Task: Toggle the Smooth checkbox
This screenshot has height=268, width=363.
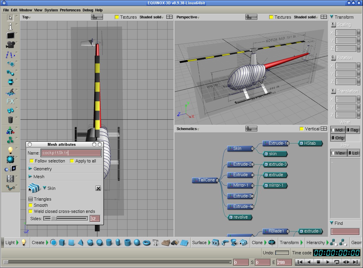Action: tap(31, 205)
